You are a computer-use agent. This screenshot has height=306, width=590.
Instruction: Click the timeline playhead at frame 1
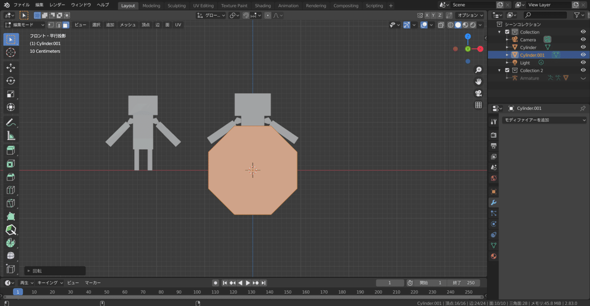point(18,292)
